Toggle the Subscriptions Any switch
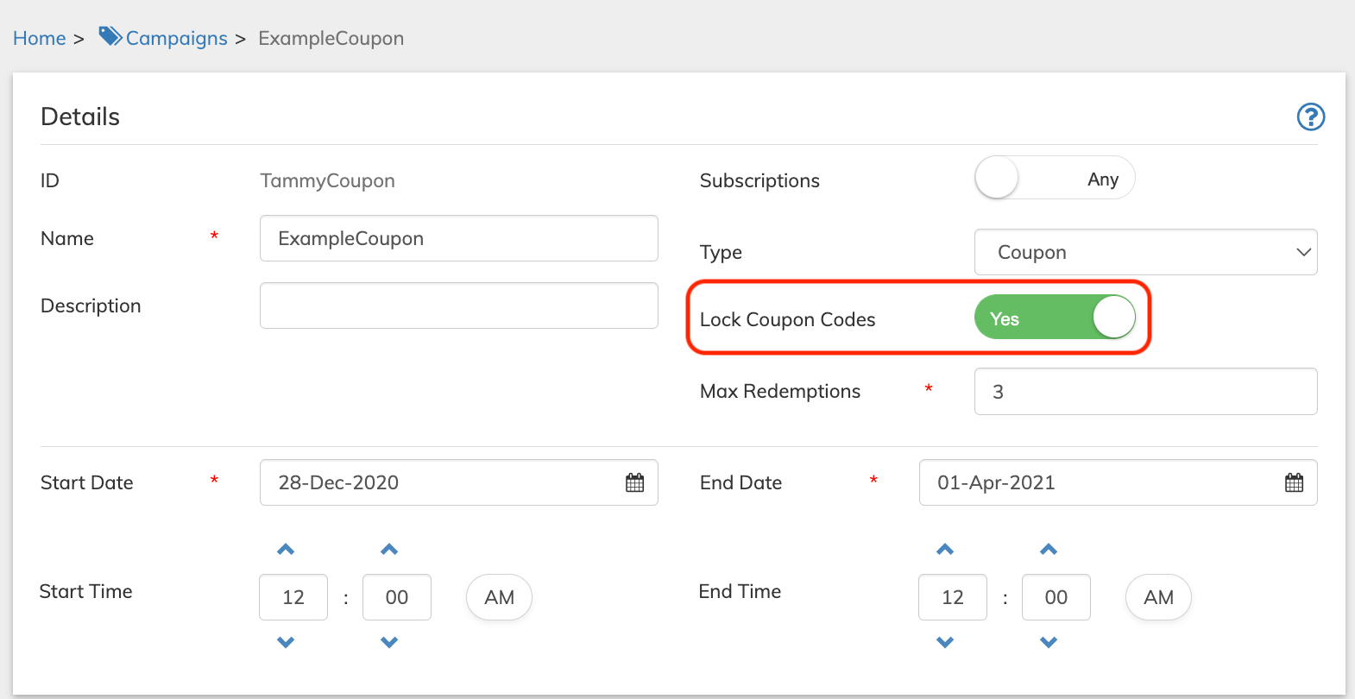This screenshot has width=1355, height=699. pos(1055,178)
